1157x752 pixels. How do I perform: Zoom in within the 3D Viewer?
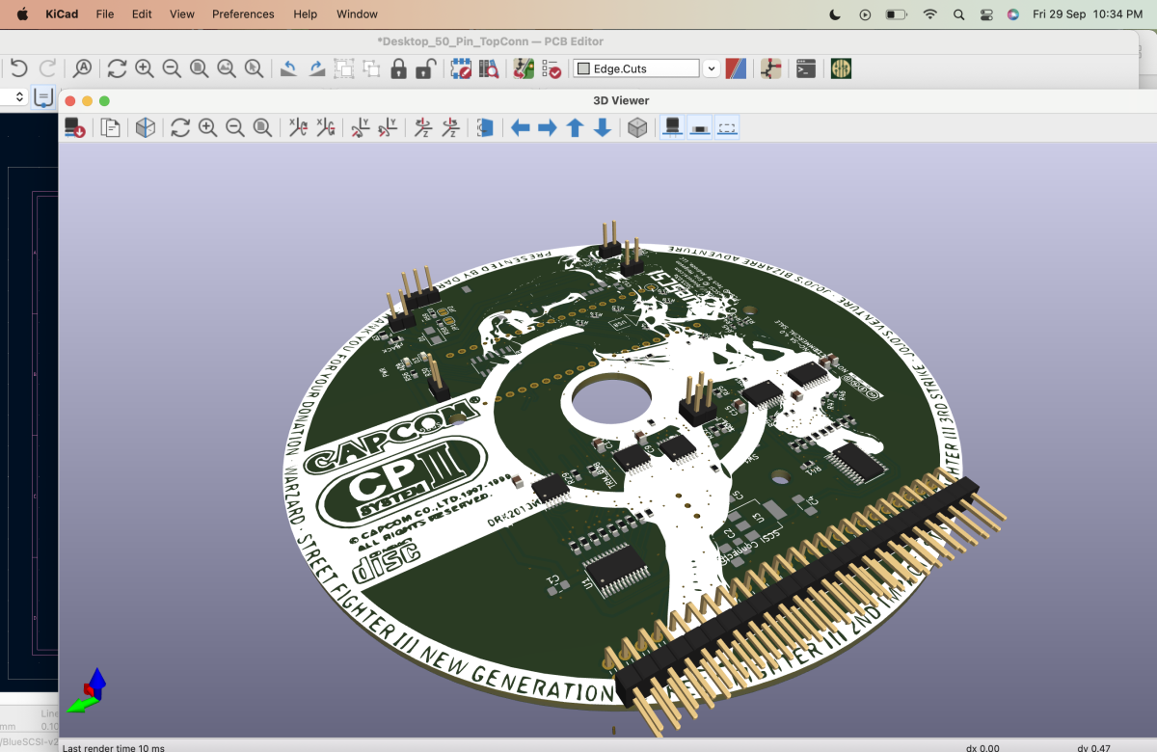coord(207,127)
